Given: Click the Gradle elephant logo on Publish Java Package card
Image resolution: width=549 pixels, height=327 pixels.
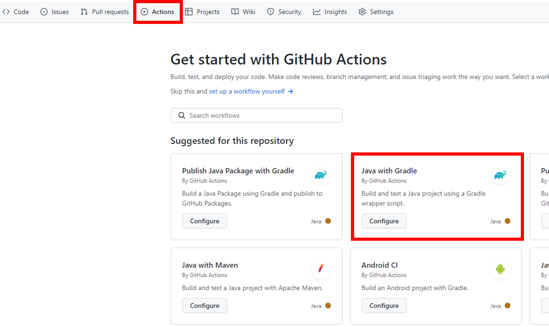Looking at the screenshot, I should [321, 175].
